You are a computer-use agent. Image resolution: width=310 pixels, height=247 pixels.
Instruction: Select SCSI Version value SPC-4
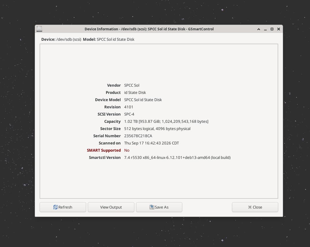click(x=129, y=114)
